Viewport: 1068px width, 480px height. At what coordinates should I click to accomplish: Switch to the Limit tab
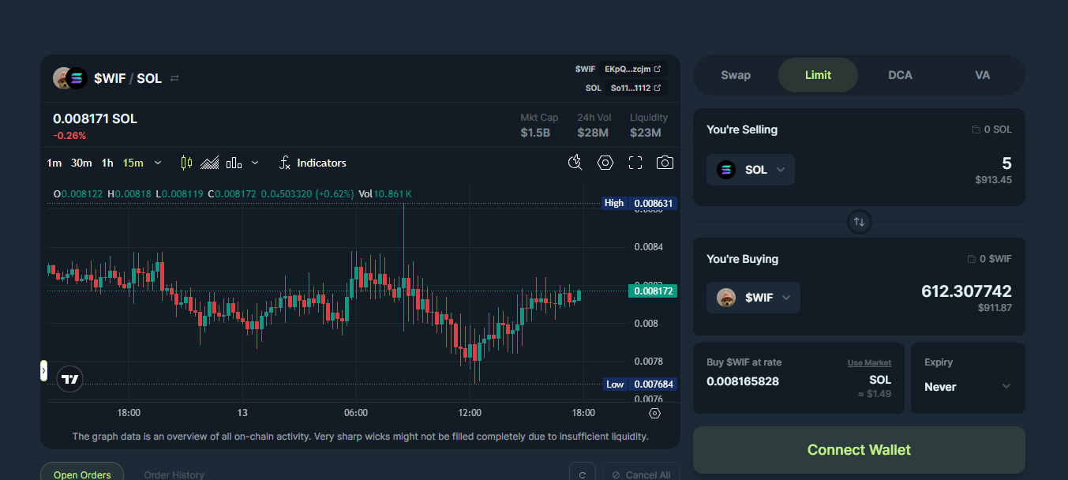point(818,75)
